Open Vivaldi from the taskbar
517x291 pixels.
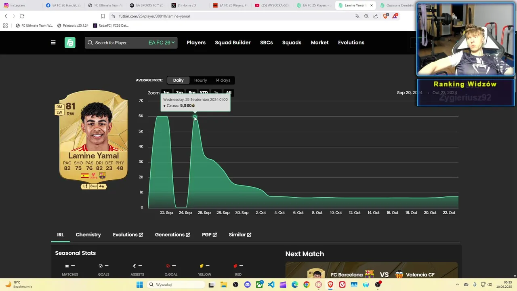343,285
